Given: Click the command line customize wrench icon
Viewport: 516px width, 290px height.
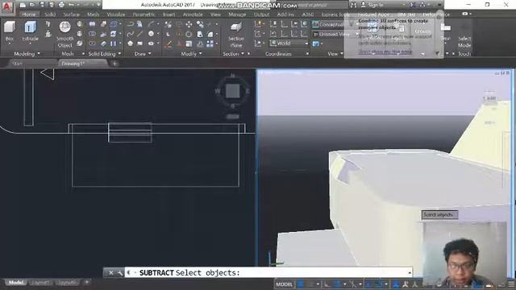Looking at the screenshot, I should click(120, 273).
